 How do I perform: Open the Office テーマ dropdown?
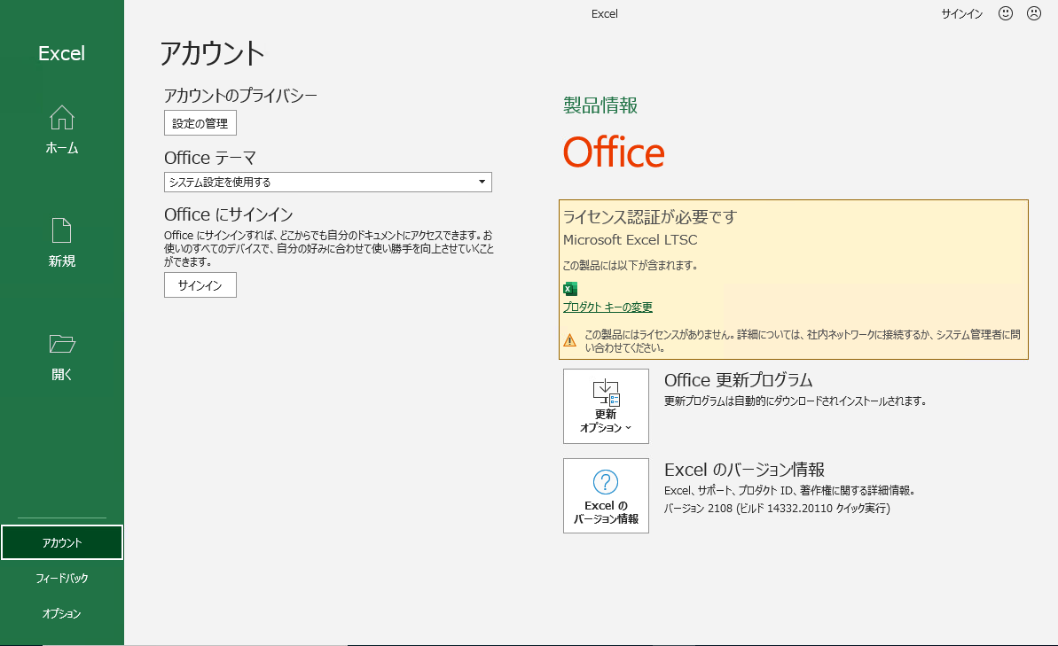pyautogui.click(x=328, y=182)
